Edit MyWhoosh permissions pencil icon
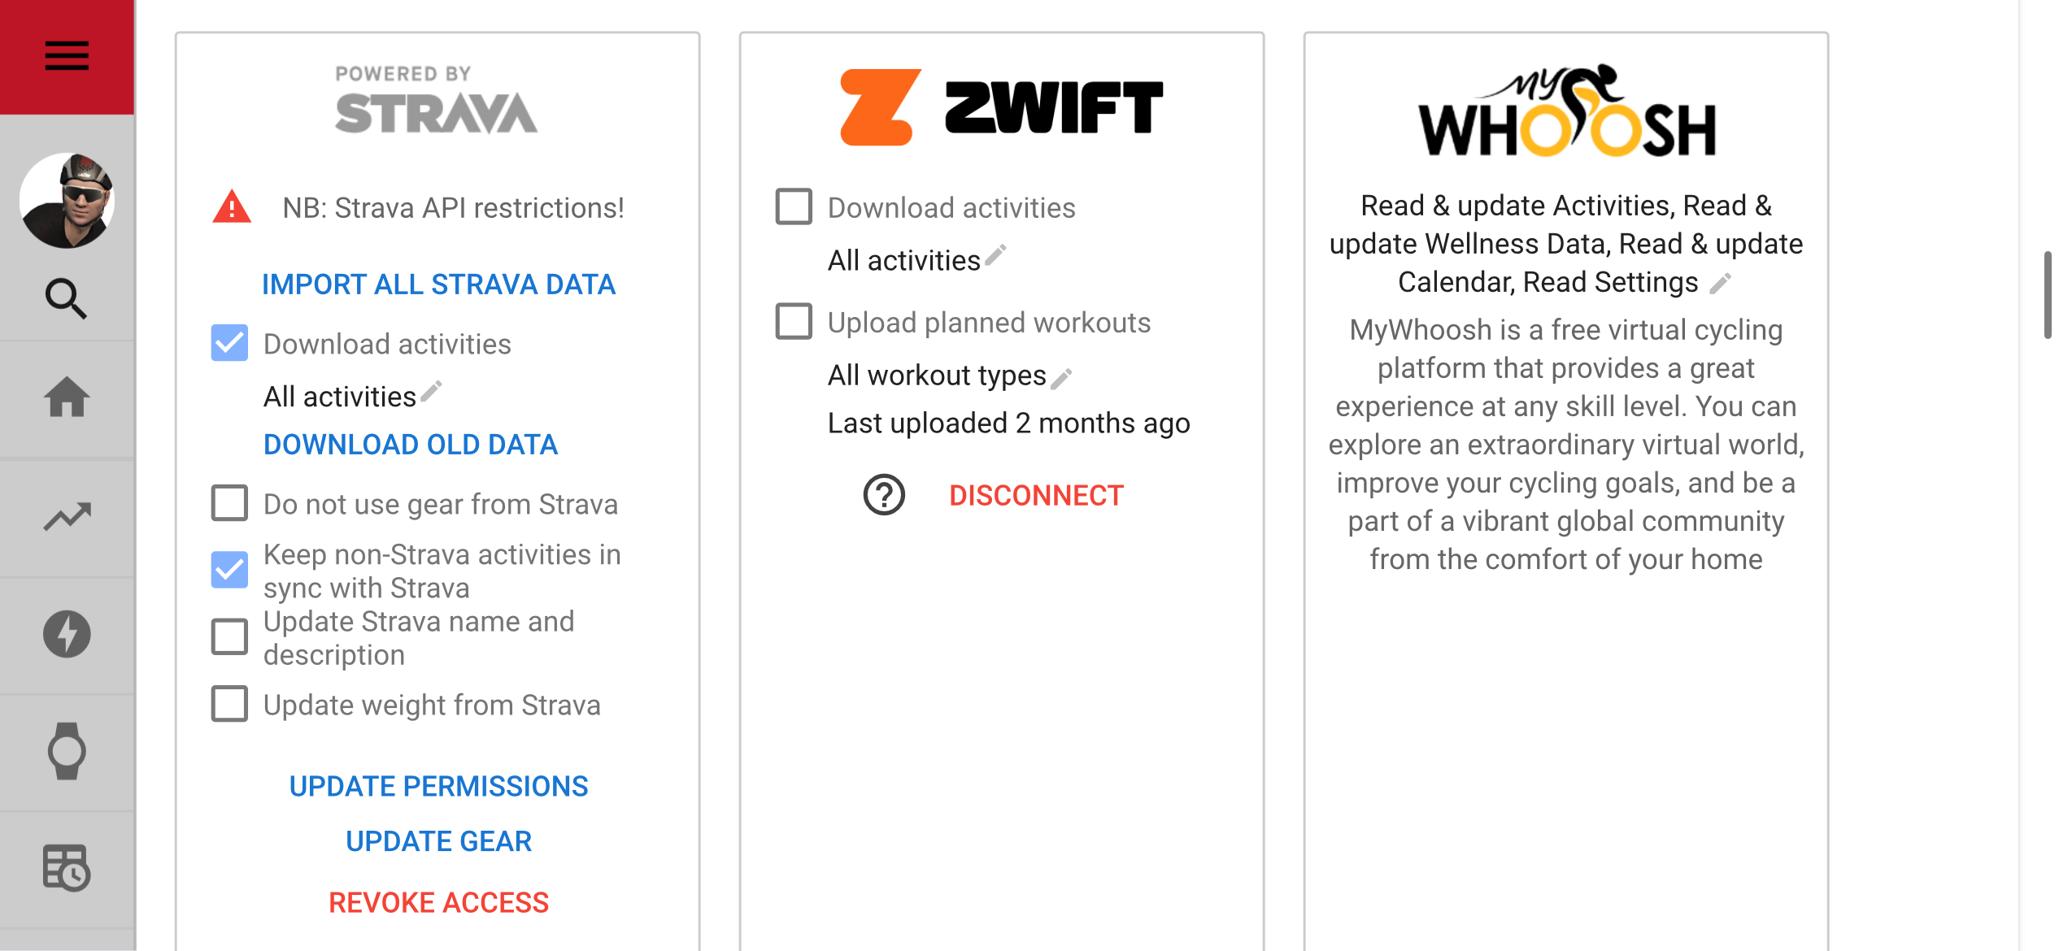Viewport: 2059px width, 951px height. 1720,284
